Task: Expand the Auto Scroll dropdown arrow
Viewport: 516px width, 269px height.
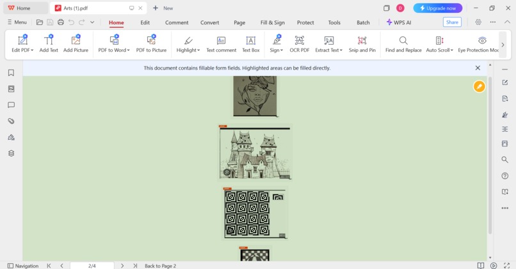Action: 452,50
